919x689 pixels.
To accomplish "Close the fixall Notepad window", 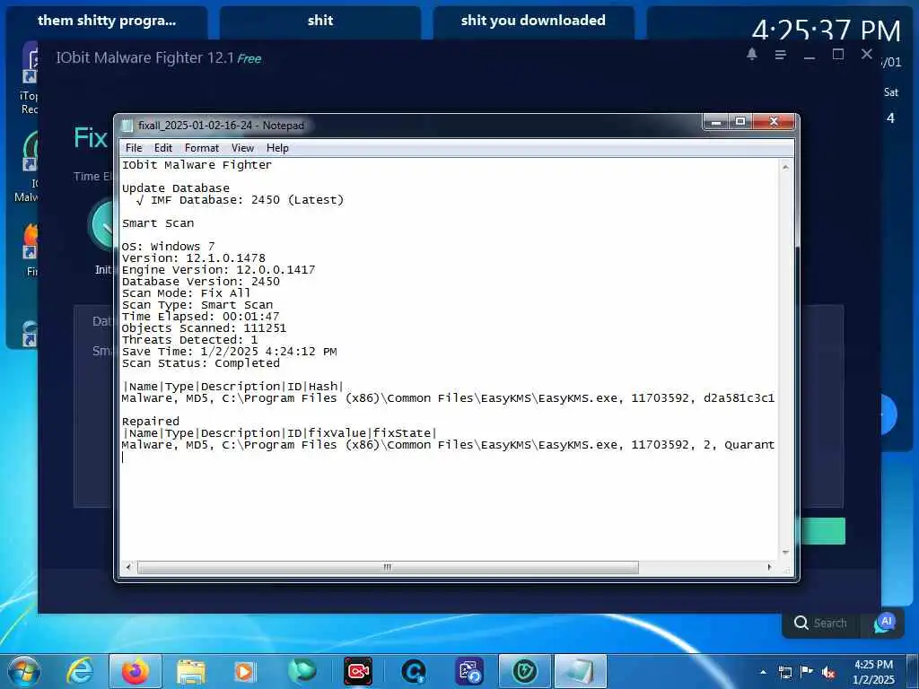I will point(774,121).
